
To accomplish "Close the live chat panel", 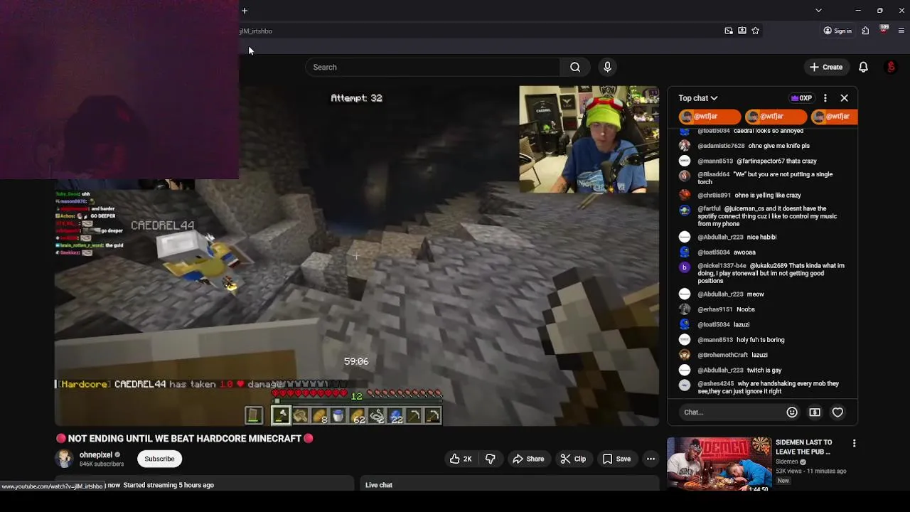I will pos(844,98).
